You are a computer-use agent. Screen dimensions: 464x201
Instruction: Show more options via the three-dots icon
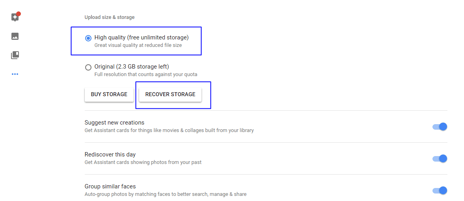[15, 74]
